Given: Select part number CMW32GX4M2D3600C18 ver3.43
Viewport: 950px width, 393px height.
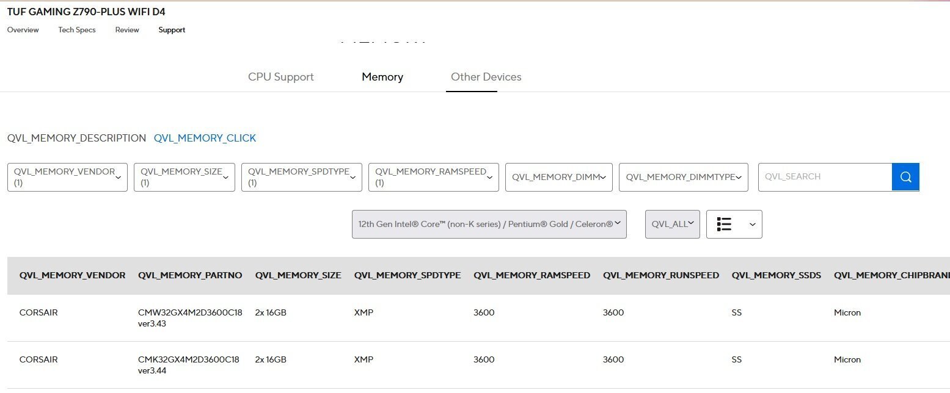Looking at the screenshot, I should point(191,318).
